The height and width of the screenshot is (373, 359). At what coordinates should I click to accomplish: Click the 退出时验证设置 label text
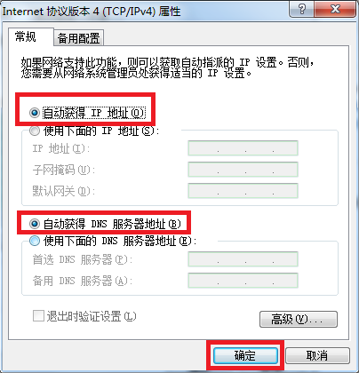click(92, 316)
